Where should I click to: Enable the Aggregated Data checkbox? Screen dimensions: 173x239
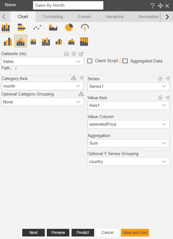tap(125, 61)
